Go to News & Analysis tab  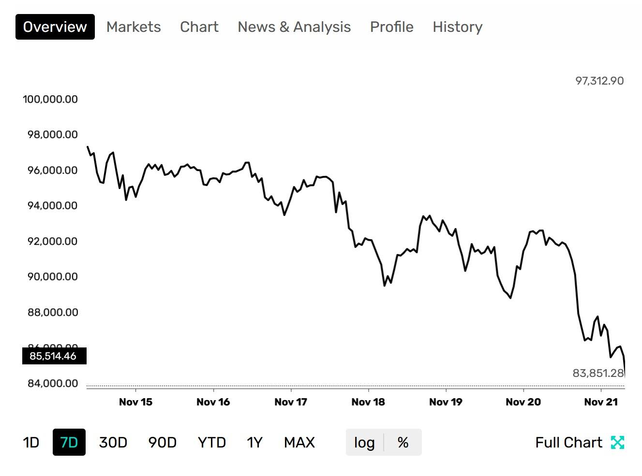[x=294, y=27]
